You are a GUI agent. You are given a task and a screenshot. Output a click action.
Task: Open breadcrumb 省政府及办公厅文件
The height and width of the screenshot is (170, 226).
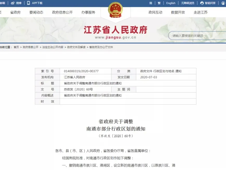(x=101, y=47)
